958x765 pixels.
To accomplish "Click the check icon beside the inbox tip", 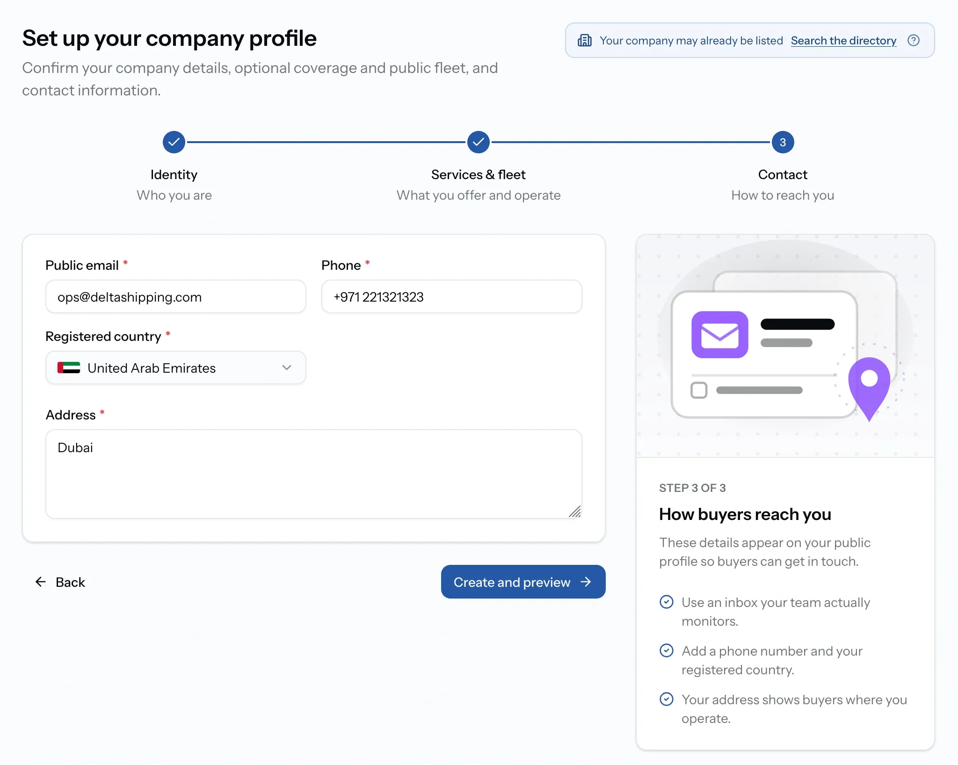I will tap(666, 602).
